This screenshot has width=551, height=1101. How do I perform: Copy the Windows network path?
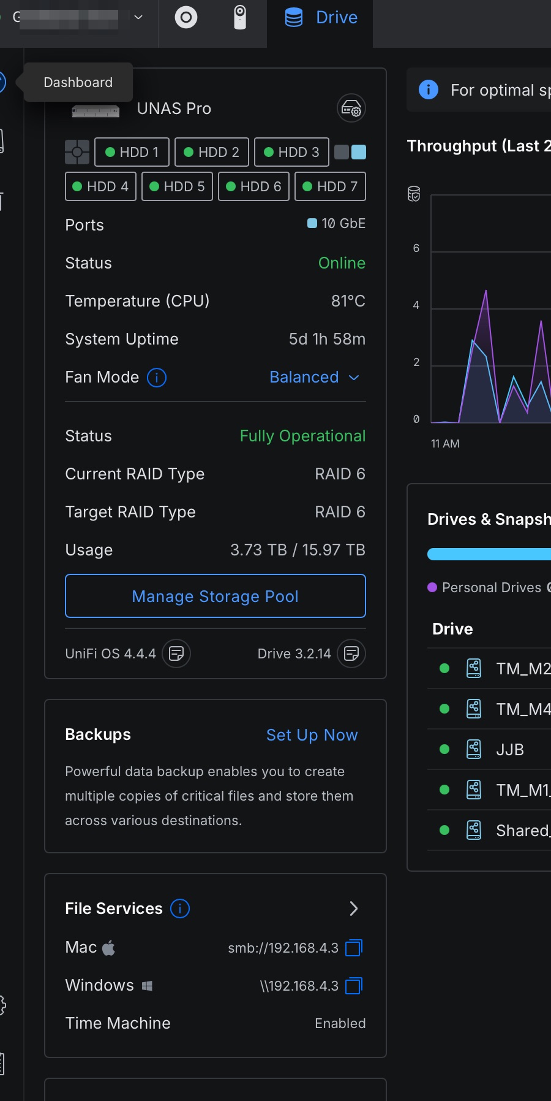[x=354, y=986]
